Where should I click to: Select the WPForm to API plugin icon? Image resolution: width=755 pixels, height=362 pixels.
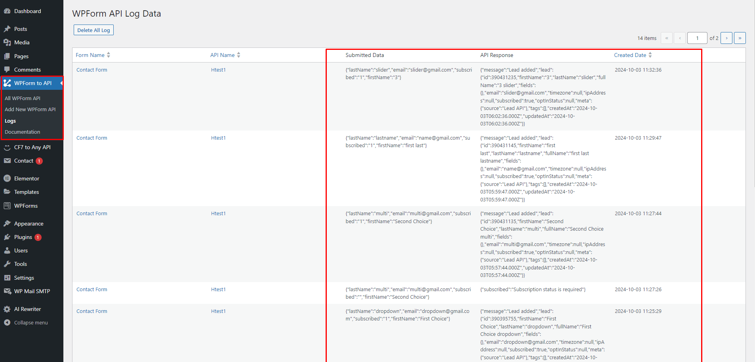[7, 83]
